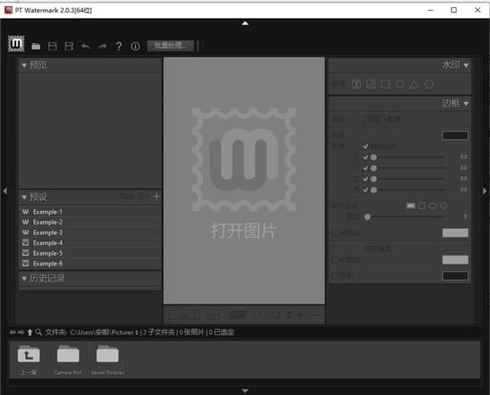This screenshot has height=395, width=490.
Task: Open the folder path dropdown arrows
Action: click(136, 332)
